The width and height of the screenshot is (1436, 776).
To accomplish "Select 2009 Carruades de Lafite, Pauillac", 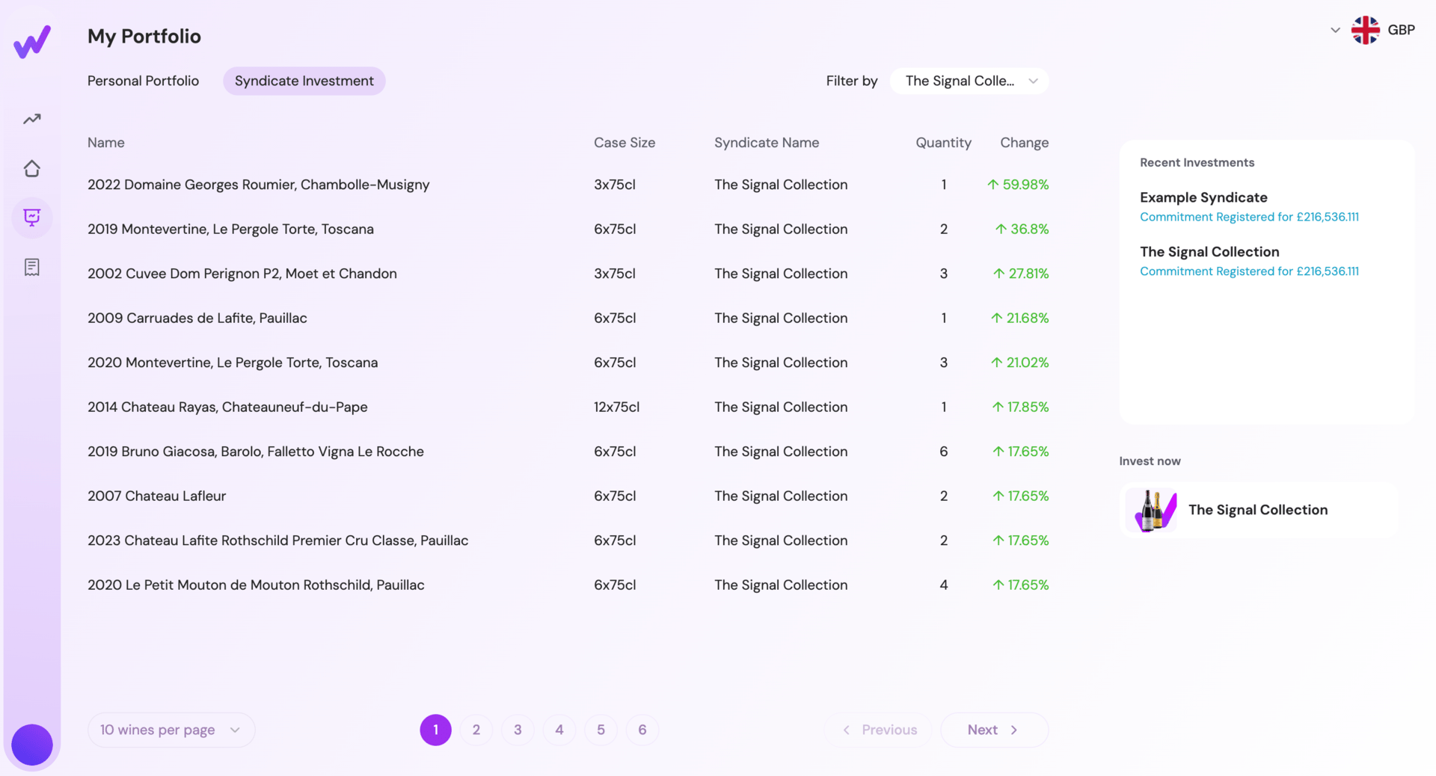I will point(568,318).
